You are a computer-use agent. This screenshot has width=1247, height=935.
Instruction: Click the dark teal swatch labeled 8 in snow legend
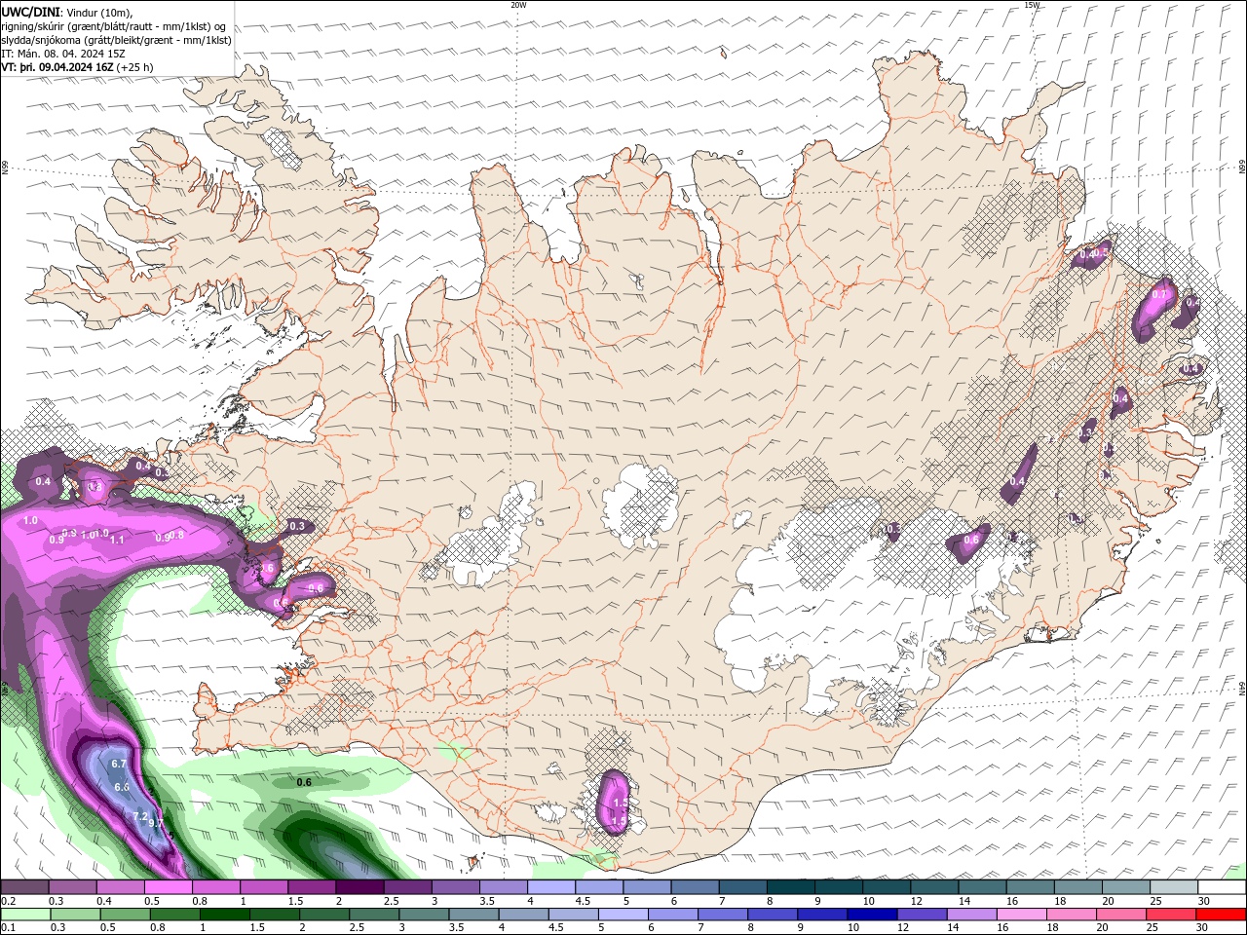point(790,887)
